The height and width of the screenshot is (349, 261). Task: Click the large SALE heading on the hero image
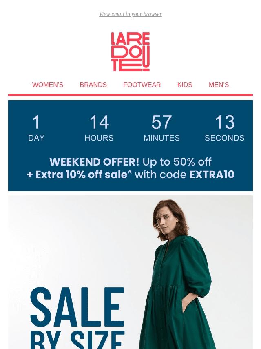coord(77,307)
